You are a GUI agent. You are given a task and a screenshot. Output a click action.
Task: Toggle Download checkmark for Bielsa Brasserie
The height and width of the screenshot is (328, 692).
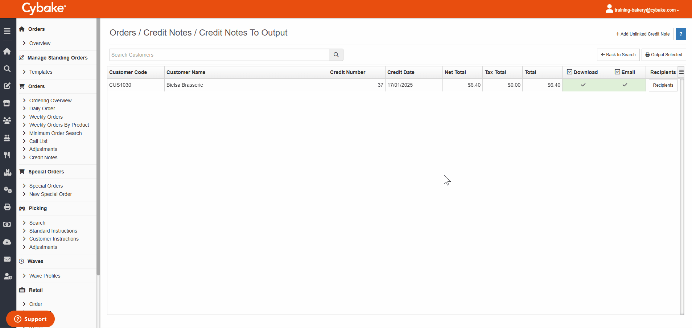583,85
